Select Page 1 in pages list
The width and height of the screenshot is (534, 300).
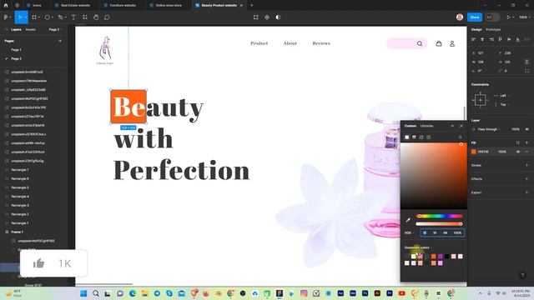(x=16, y=50)
